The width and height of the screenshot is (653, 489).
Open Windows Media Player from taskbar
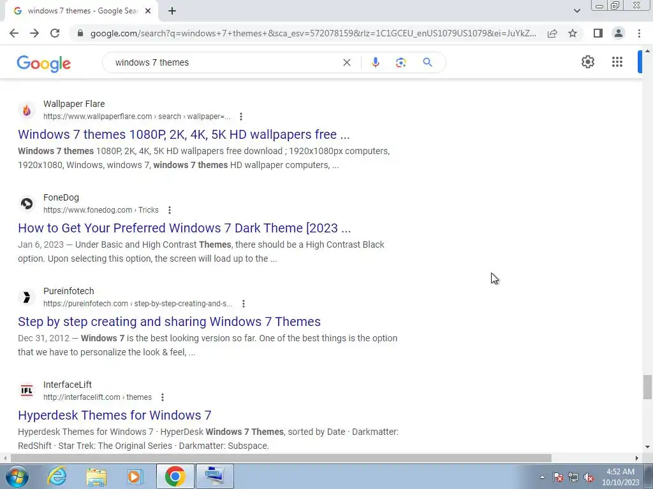pos(135,476)
